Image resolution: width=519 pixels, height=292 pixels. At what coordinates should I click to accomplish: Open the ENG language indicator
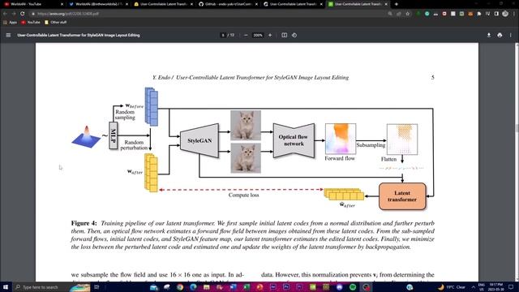click(x=482, y=287)
